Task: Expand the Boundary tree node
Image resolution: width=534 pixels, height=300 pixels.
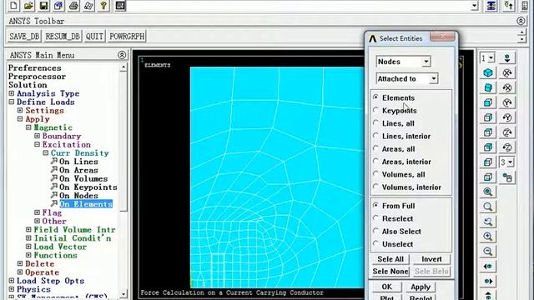Action: click(37, 136)
